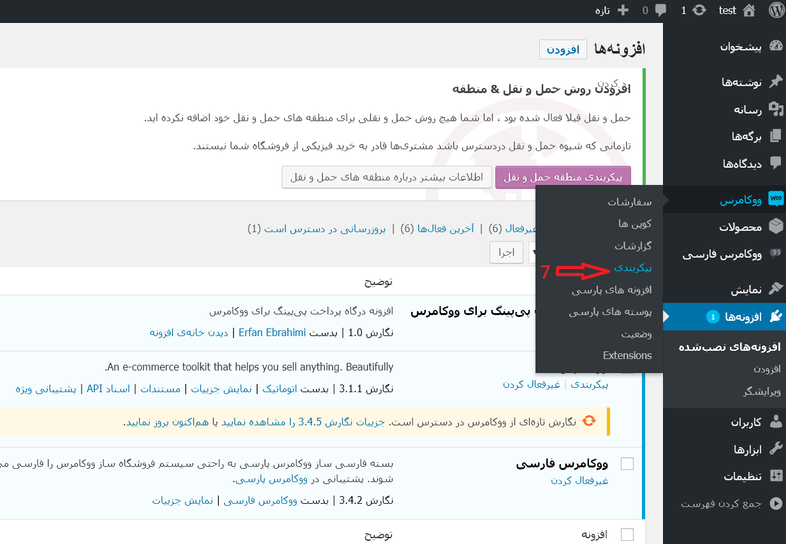Click پیکربندی link under WooCommerce plugin row
Screen dimensions: 786x544
click(589, 384)
